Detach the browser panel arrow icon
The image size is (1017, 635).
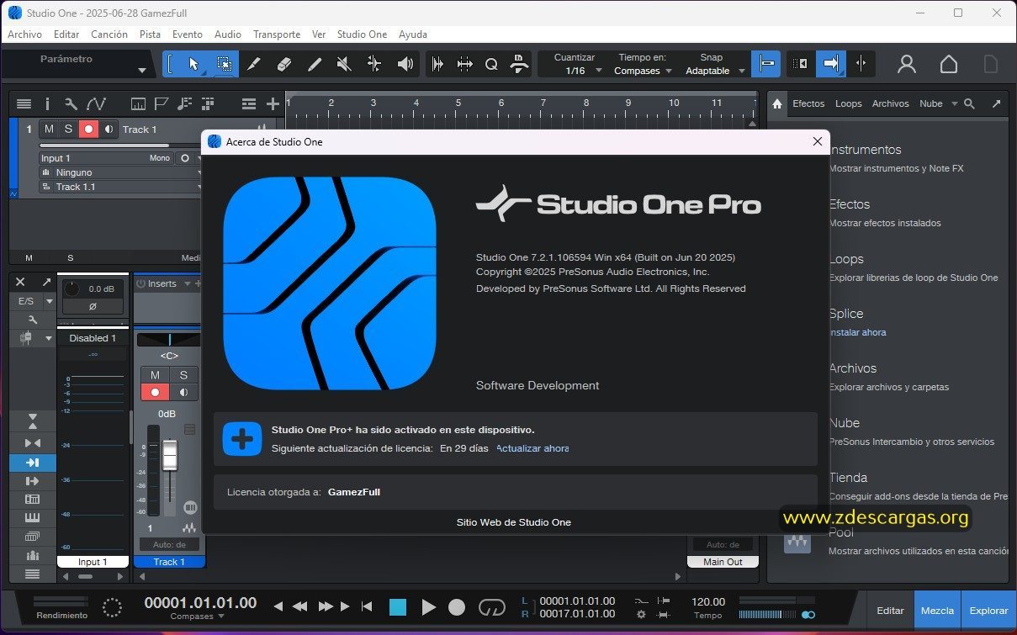click(996, 103)
